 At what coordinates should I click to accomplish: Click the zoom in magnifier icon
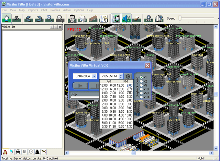(49, 19)
